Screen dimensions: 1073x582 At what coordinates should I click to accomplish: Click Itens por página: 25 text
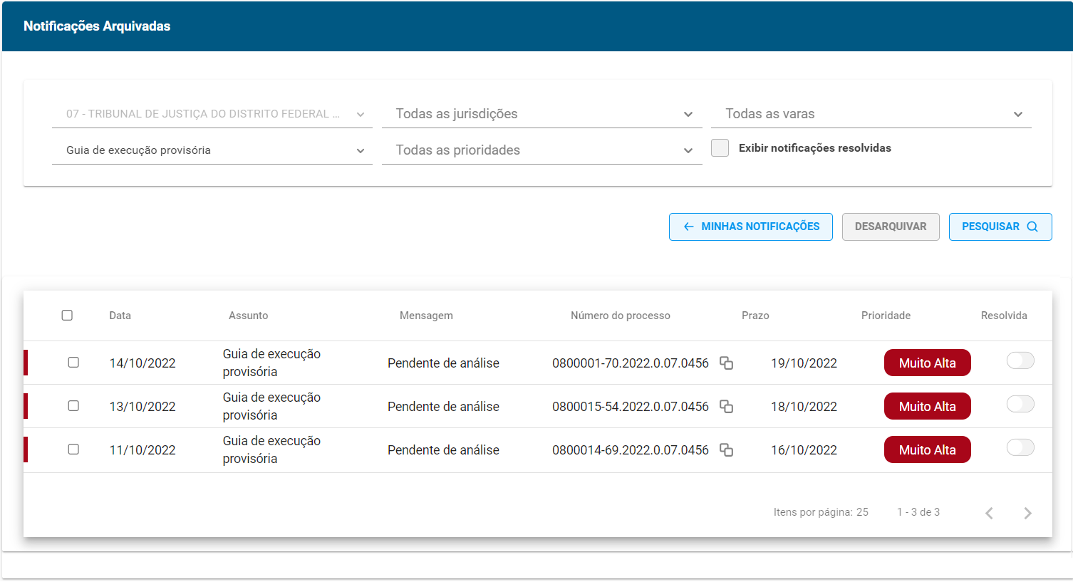click(821, 512)
